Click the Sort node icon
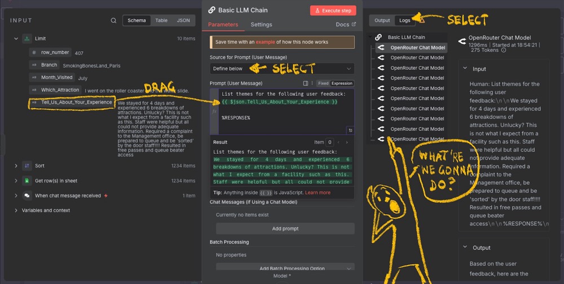564x284 pixels. tap(27, 166)
